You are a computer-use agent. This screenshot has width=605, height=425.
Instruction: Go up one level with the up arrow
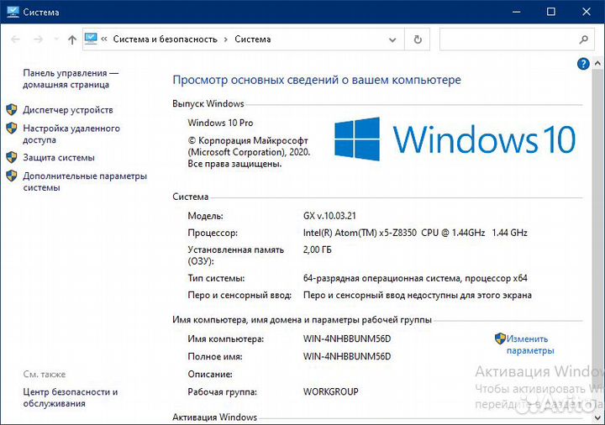click(72, 39)
